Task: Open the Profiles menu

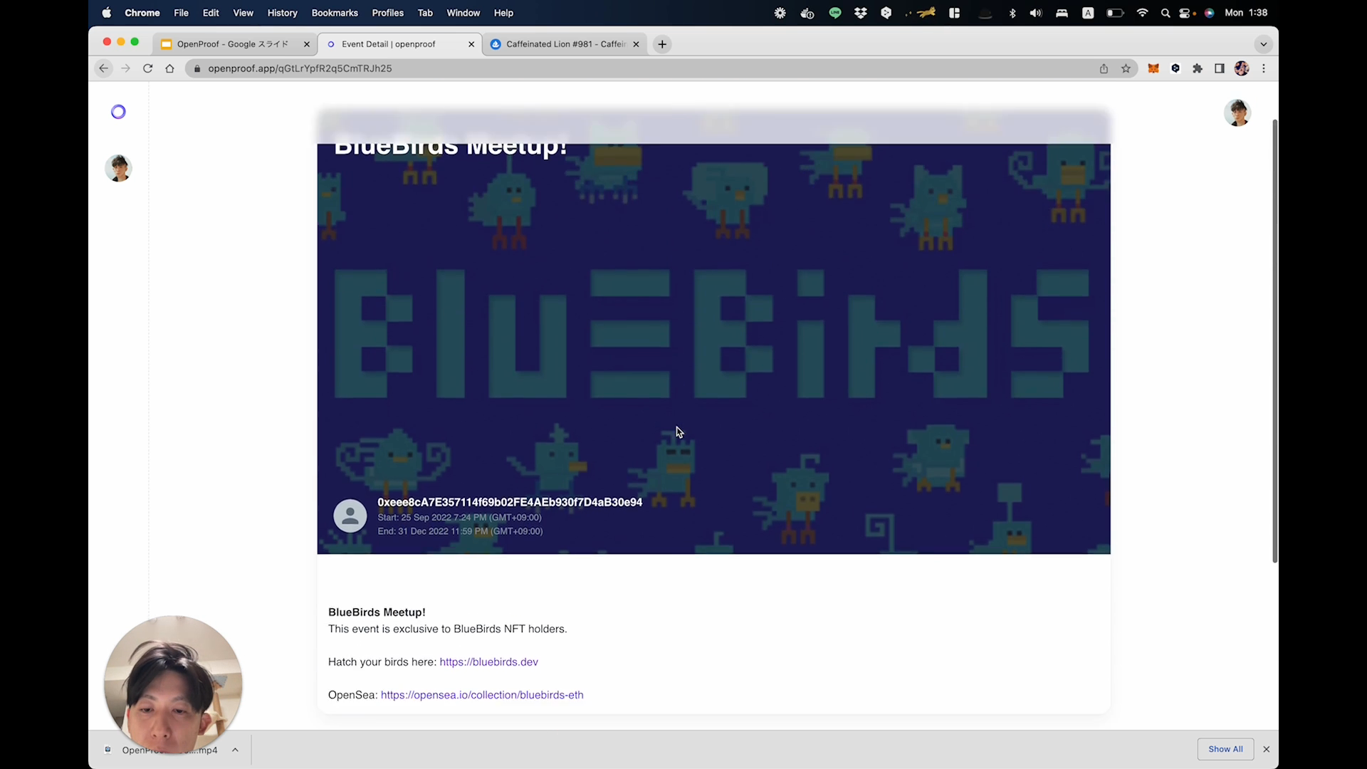Action: pyautogui.click(x=387, y=13)
